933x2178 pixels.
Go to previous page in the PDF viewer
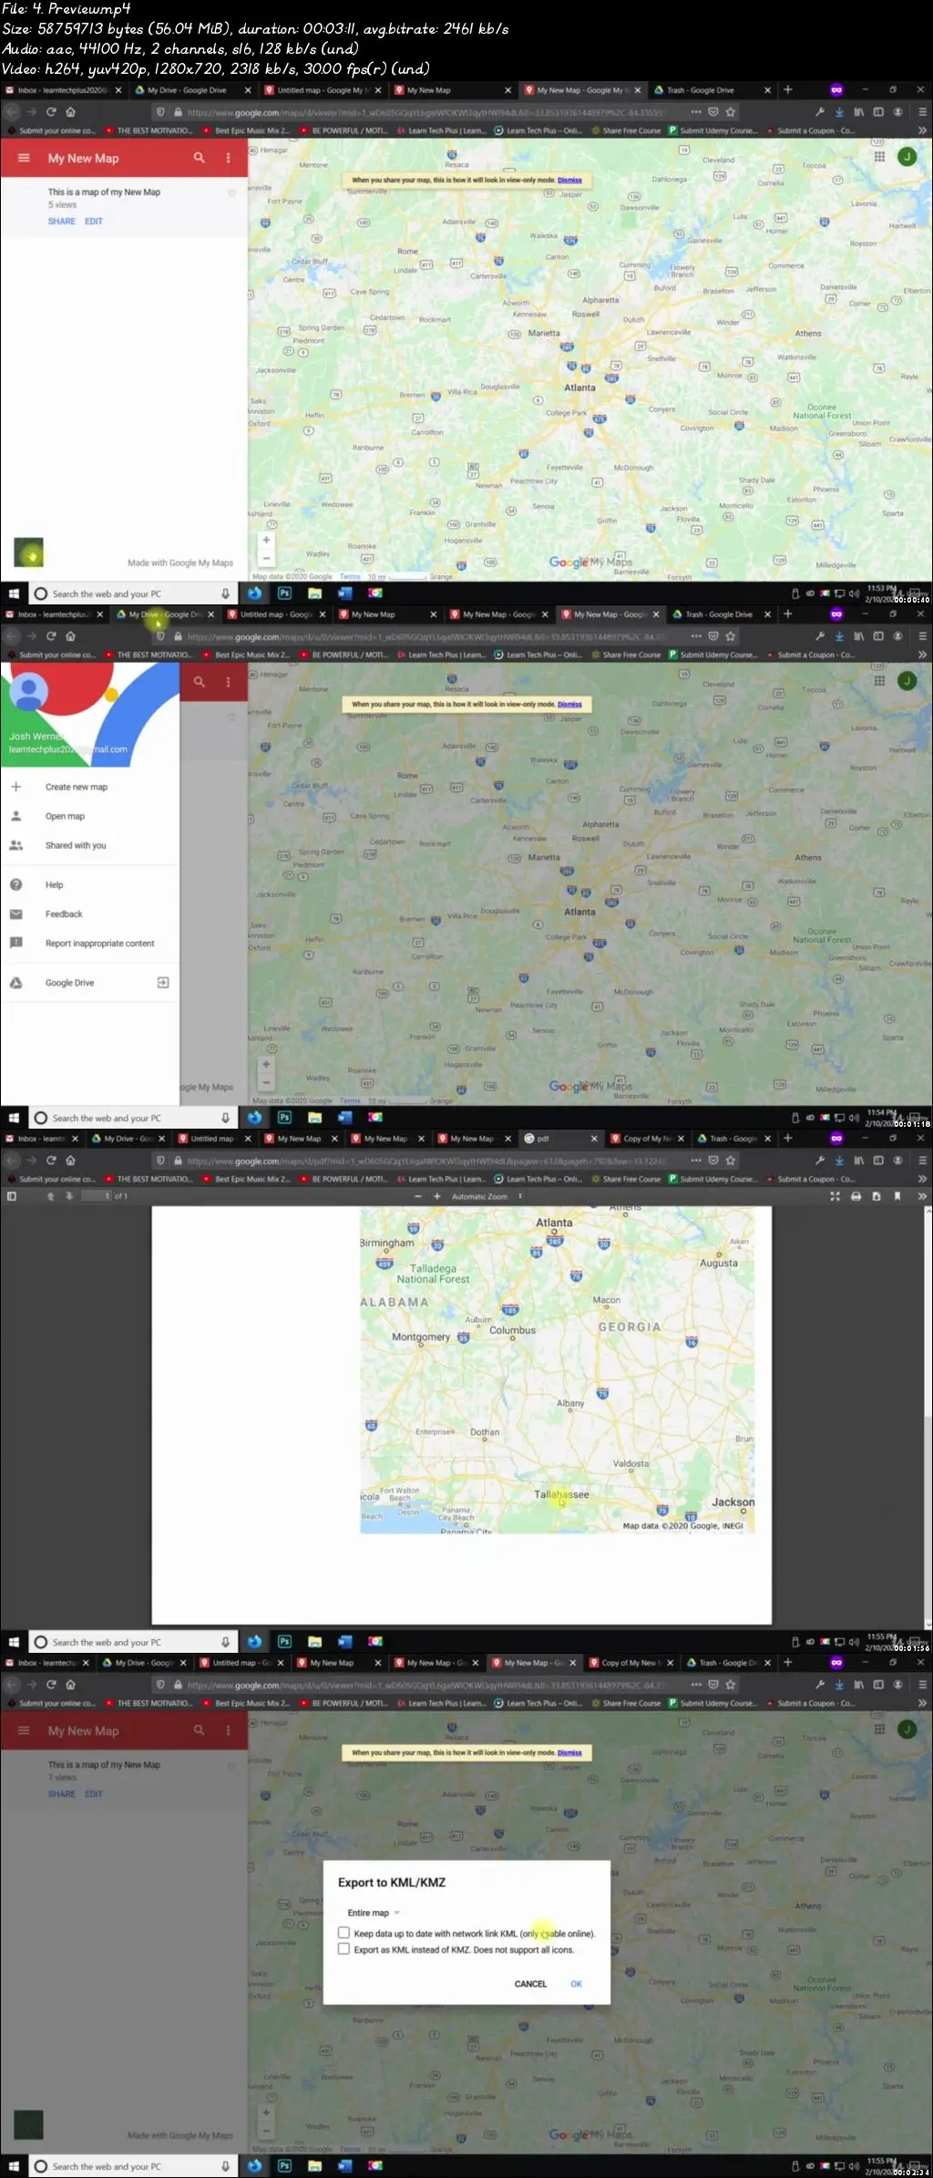(x=50, y=1196)
